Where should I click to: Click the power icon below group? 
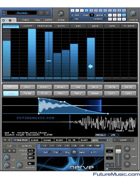coord(112,165)
